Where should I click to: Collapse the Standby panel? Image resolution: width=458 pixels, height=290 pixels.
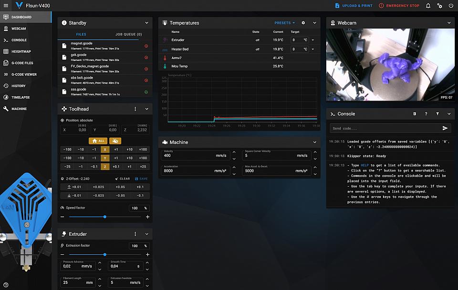click(146, 23)
